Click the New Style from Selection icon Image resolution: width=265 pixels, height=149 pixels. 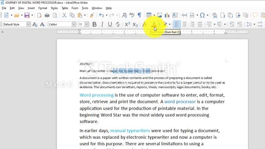click(42, 24)
